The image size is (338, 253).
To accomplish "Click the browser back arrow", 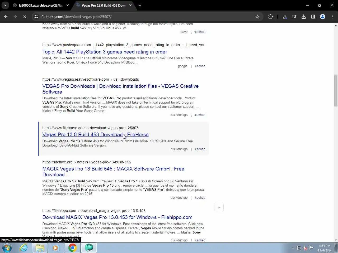I will pos(6,17).
